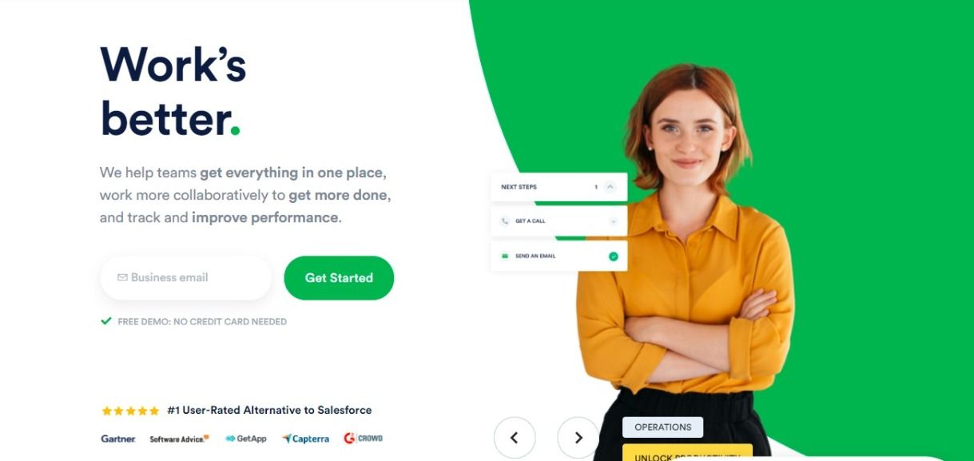Screen dimensions: 974x461
Task: Click the green checkmark next to Free Demo
Action: click(x=105, y=320)
